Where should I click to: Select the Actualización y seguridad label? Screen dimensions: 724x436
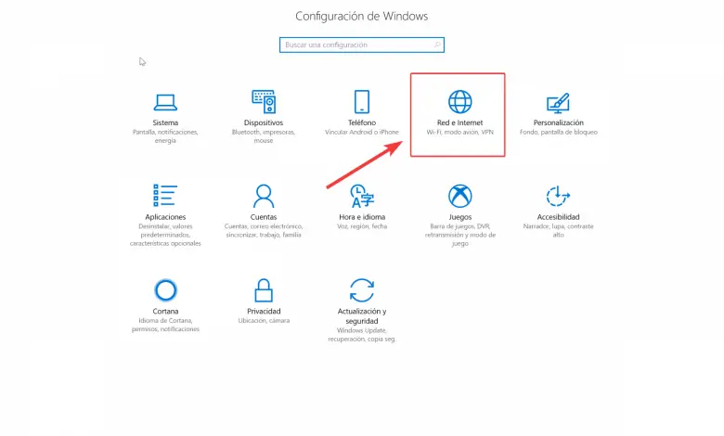tap(362, 316)
